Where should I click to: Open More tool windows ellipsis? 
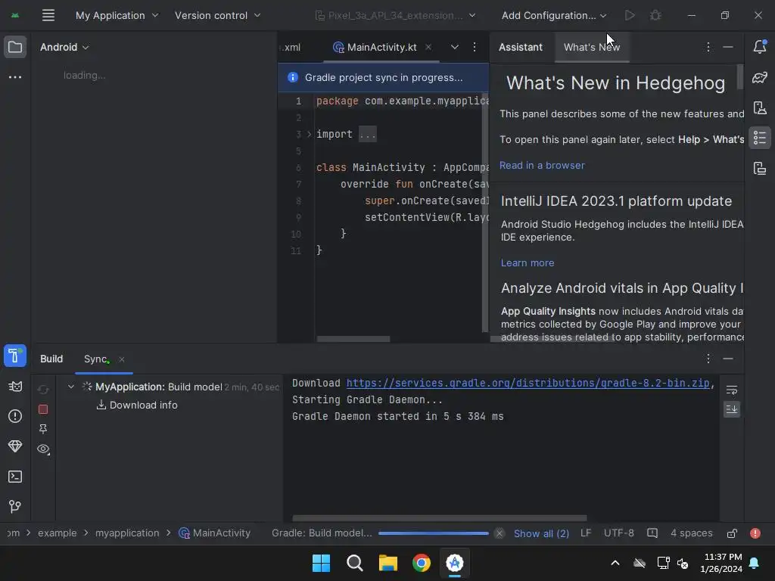[x=15, y=77]
